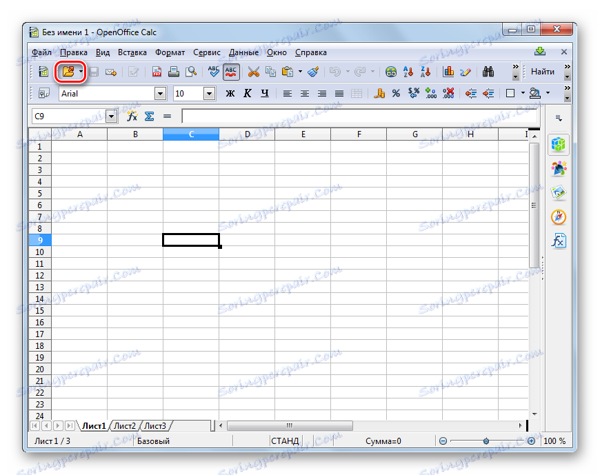Open sidebar Functions fx icon
The image size is (600, 475).
(x=559, y=241)
